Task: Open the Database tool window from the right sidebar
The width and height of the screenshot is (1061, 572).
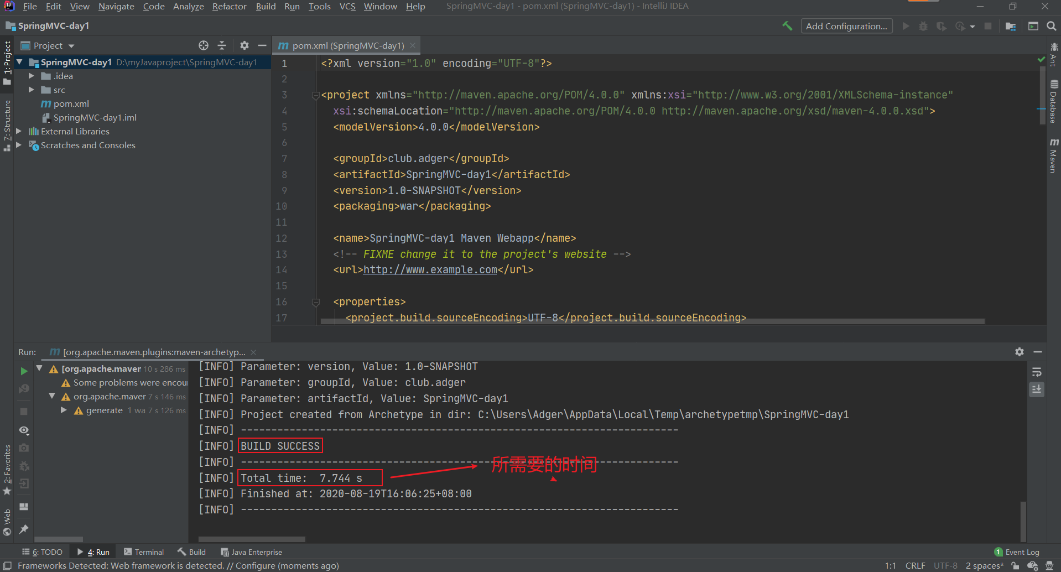Action: pos(1054,101)
